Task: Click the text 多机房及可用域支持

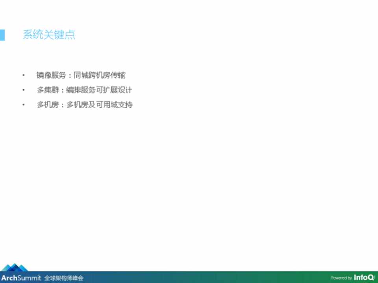Action: tap(99, 105)
